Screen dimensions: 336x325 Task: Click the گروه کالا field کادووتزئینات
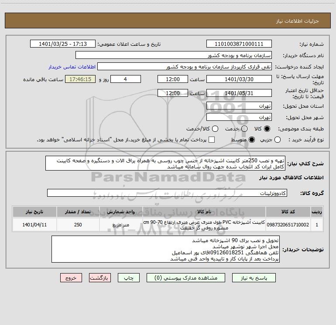[167, 193]
